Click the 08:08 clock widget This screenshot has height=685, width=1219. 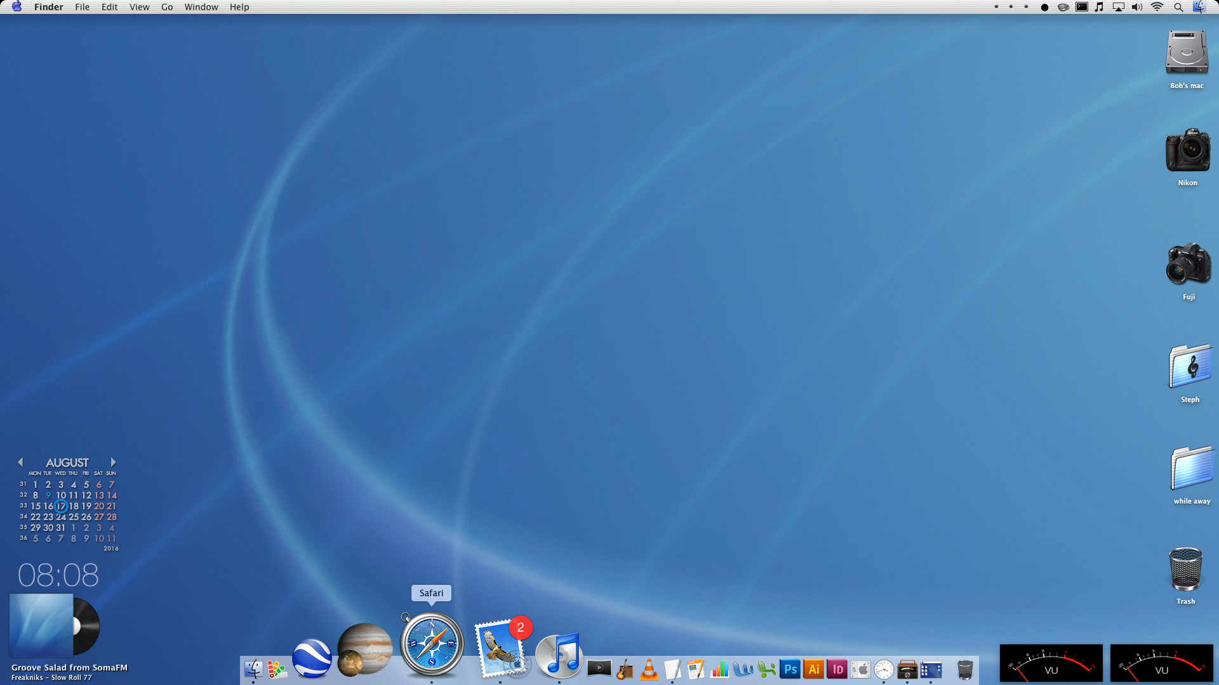(58, 575)
